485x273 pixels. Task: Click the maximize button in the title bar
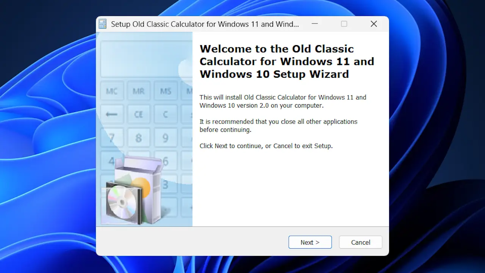[x=344, y=24]
